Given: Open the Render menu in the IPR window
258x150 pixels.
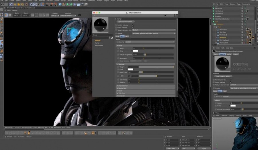Looking at the screenshot, I should point(15,11).
